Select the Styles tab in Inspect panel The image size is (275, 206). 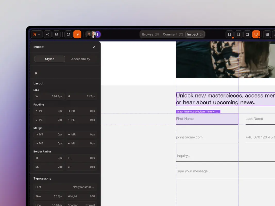49,59
